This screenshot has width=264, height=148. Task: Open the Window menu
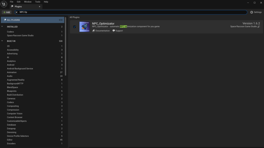coord(28,2)
